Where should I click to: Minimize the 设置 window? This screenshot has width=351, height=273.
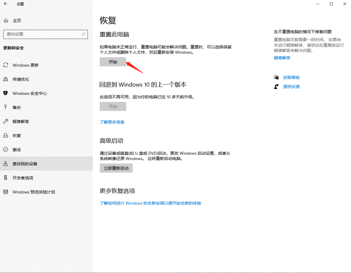(318, 4)
